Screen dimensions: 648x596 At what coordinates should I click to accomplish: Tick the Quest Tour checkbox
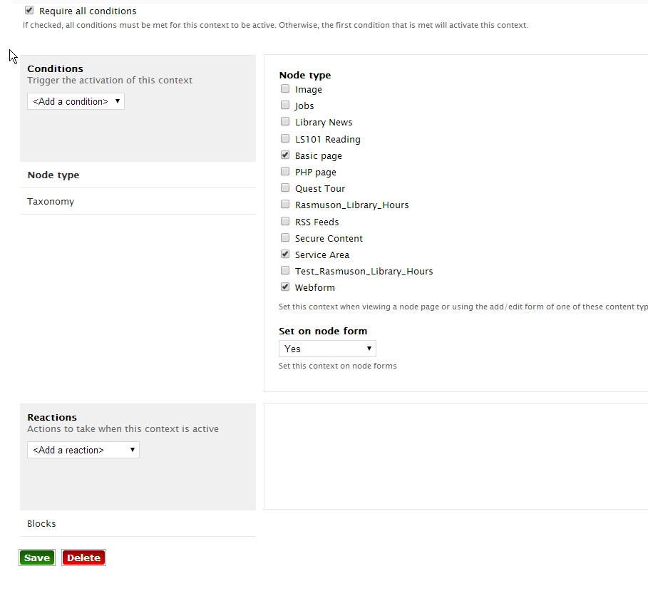click(x=285, y=188)
